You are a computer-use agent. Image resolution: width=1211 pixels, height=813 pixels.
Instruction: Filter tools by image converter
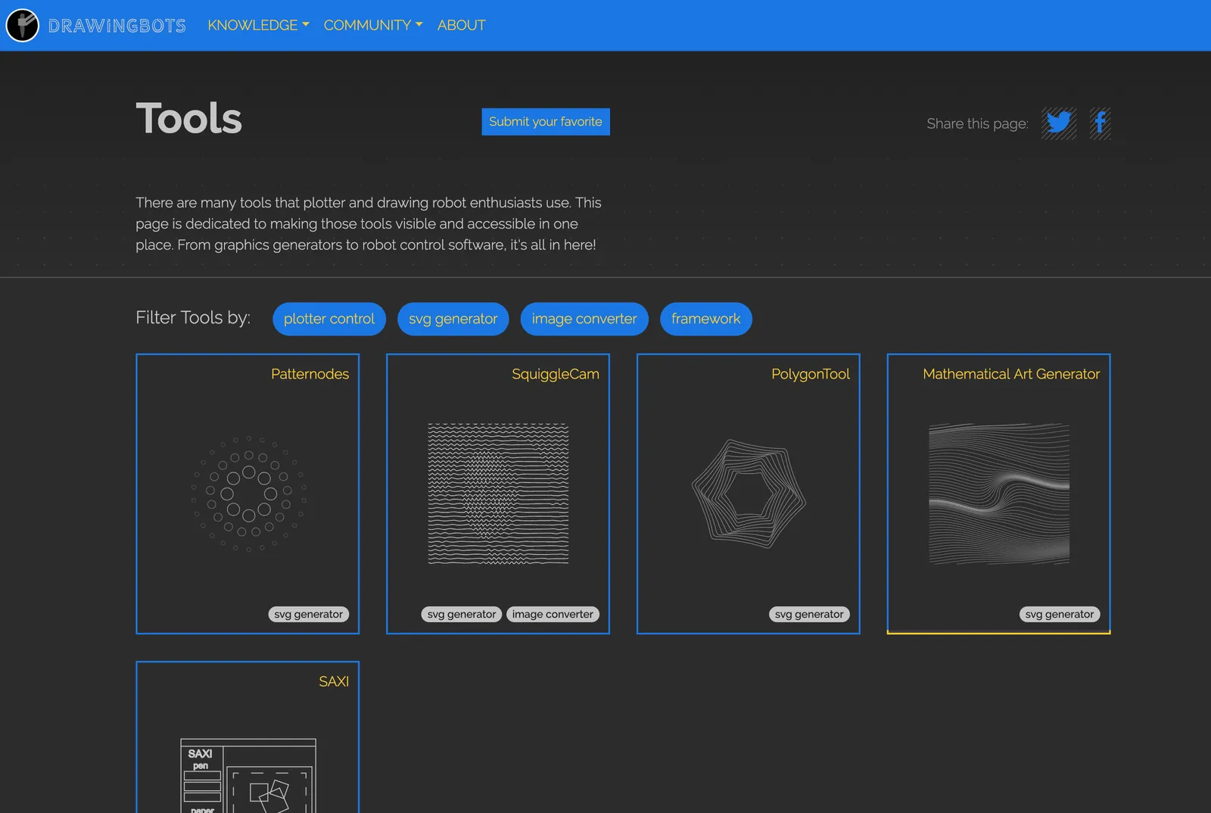coord(584,319)
